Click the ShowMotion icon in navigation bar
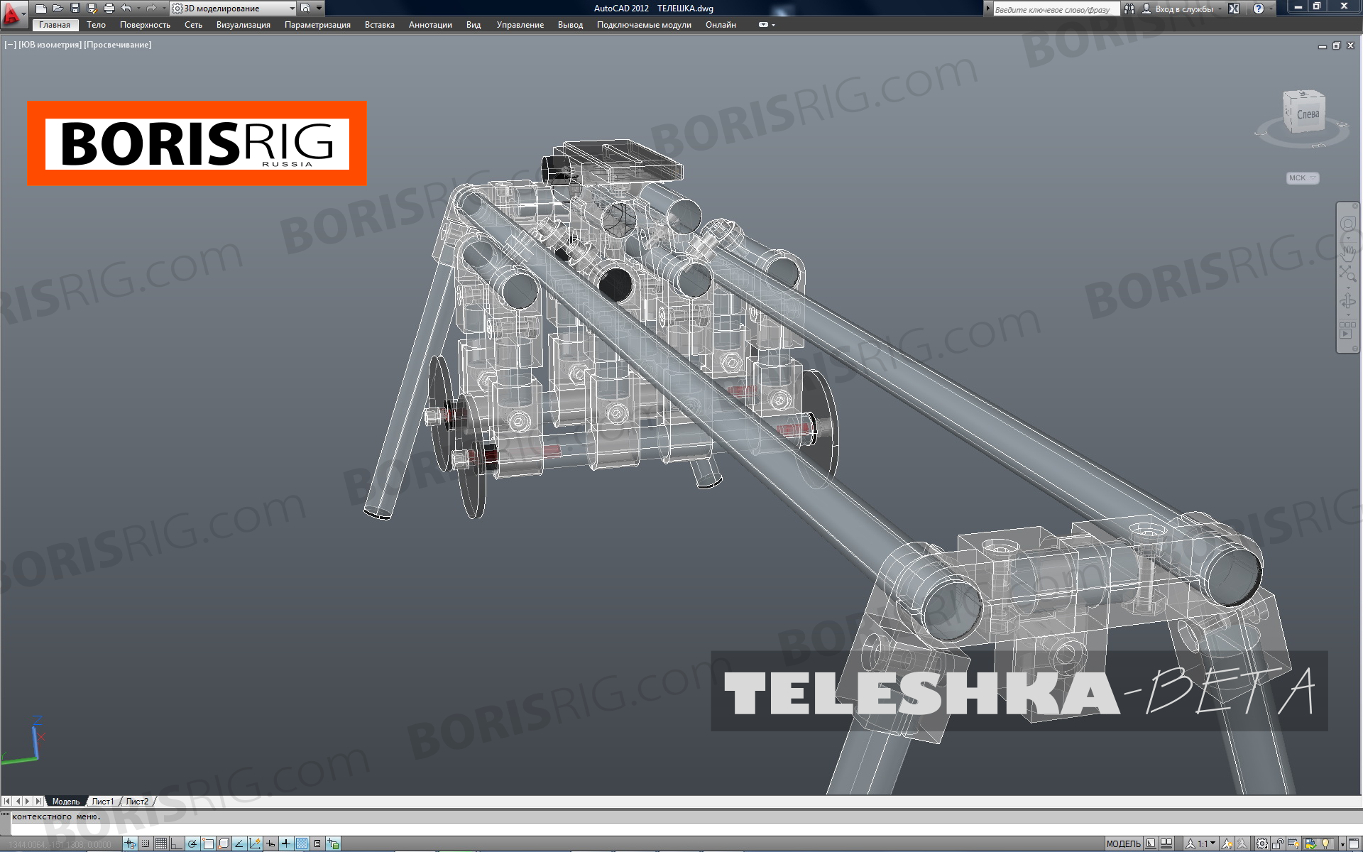Image resolution: width=1363 pixels, height=852 pixels. [x=1347, y=330]
